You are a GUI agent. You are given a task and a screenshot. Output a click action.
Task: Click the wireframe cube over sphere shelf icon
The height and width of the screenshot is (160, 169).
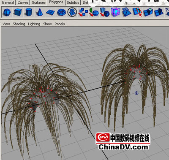105,12
